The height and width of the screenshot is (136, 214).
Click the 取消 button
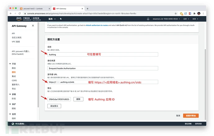click(178, 116)
